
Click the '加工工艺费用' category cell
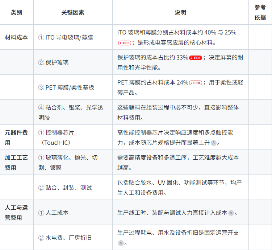click(x=17, y=163)
